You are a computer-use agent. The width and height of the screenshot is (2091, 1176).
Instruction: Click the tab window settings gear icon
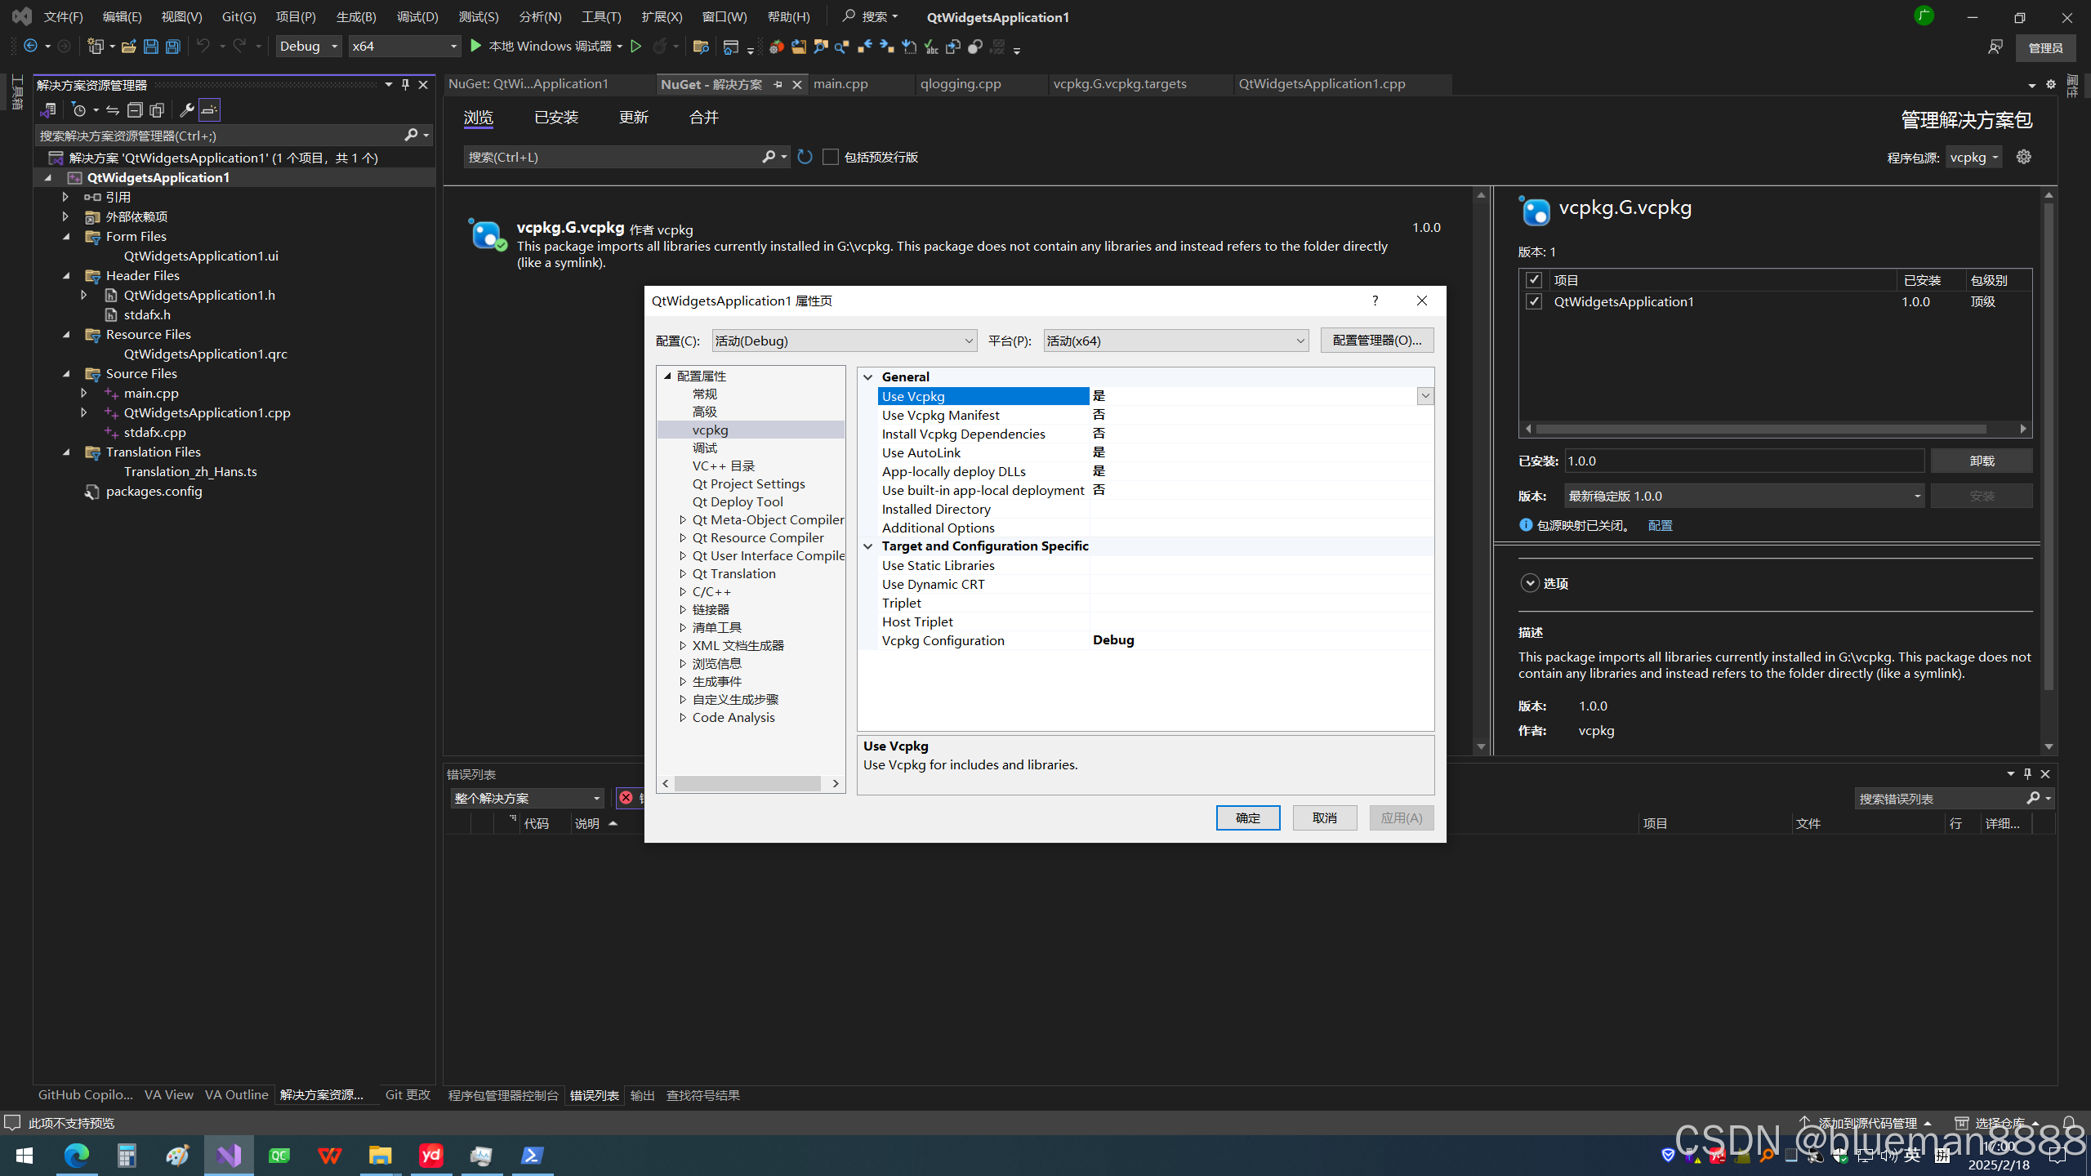pyautogui.click(x=2051, y=84)
